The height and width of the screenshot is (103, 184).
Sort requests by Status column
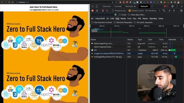pyautogui.click(x=132, y=39)
